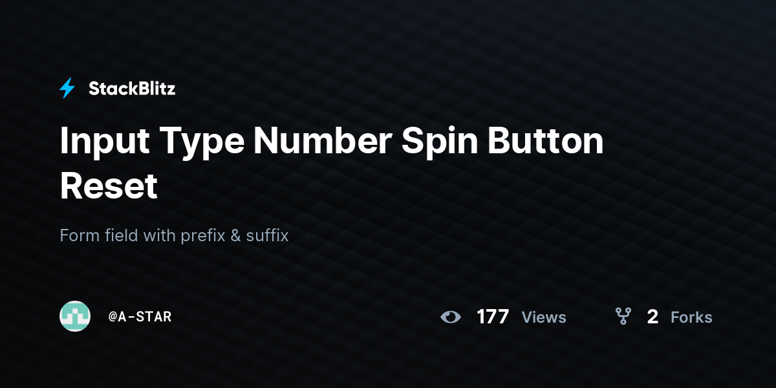Click the word Button in the title
Screen dimensions: 776x388
(x=546, y=141)
